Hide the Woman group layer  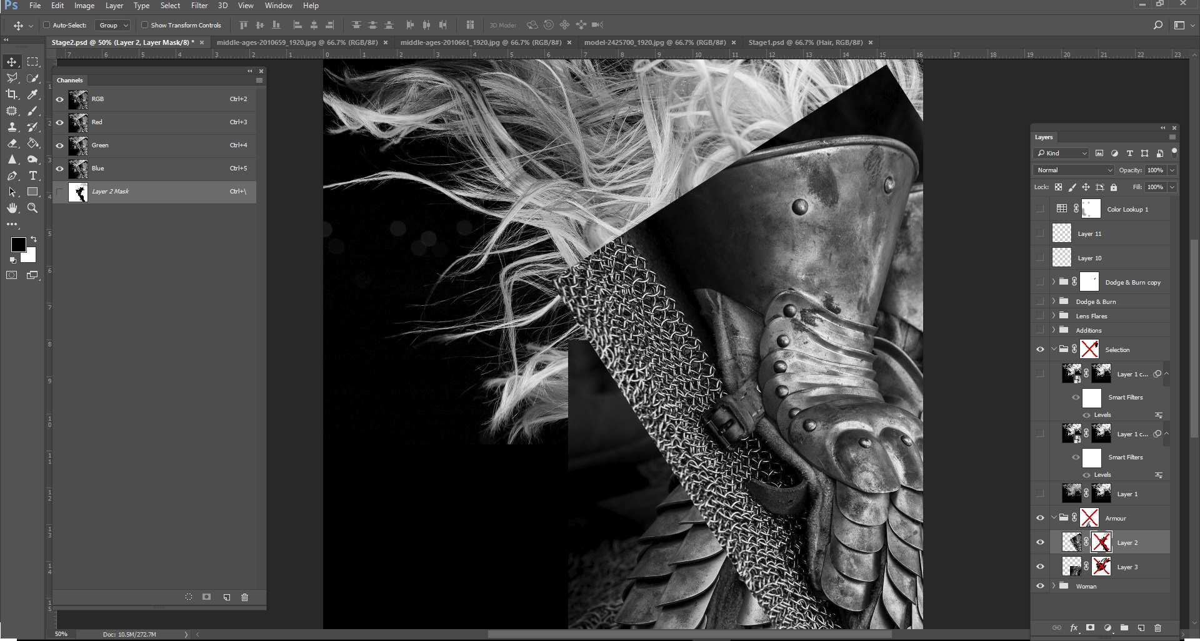[1040, 586]
